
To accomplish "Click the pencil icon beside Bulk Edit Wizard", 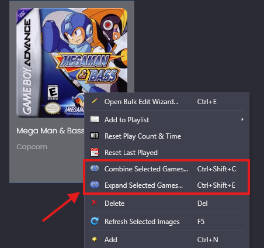I will (x=95, y=101).
